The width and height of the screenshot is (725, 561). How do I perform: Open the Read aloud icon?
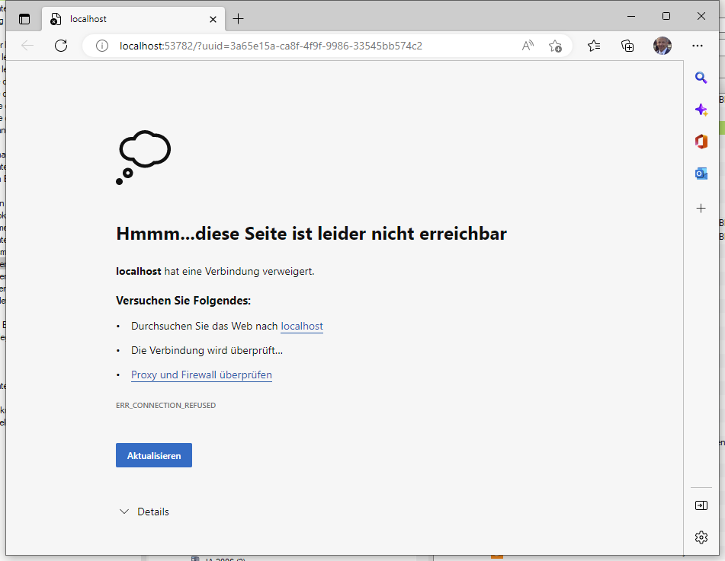tap(528, 46)
